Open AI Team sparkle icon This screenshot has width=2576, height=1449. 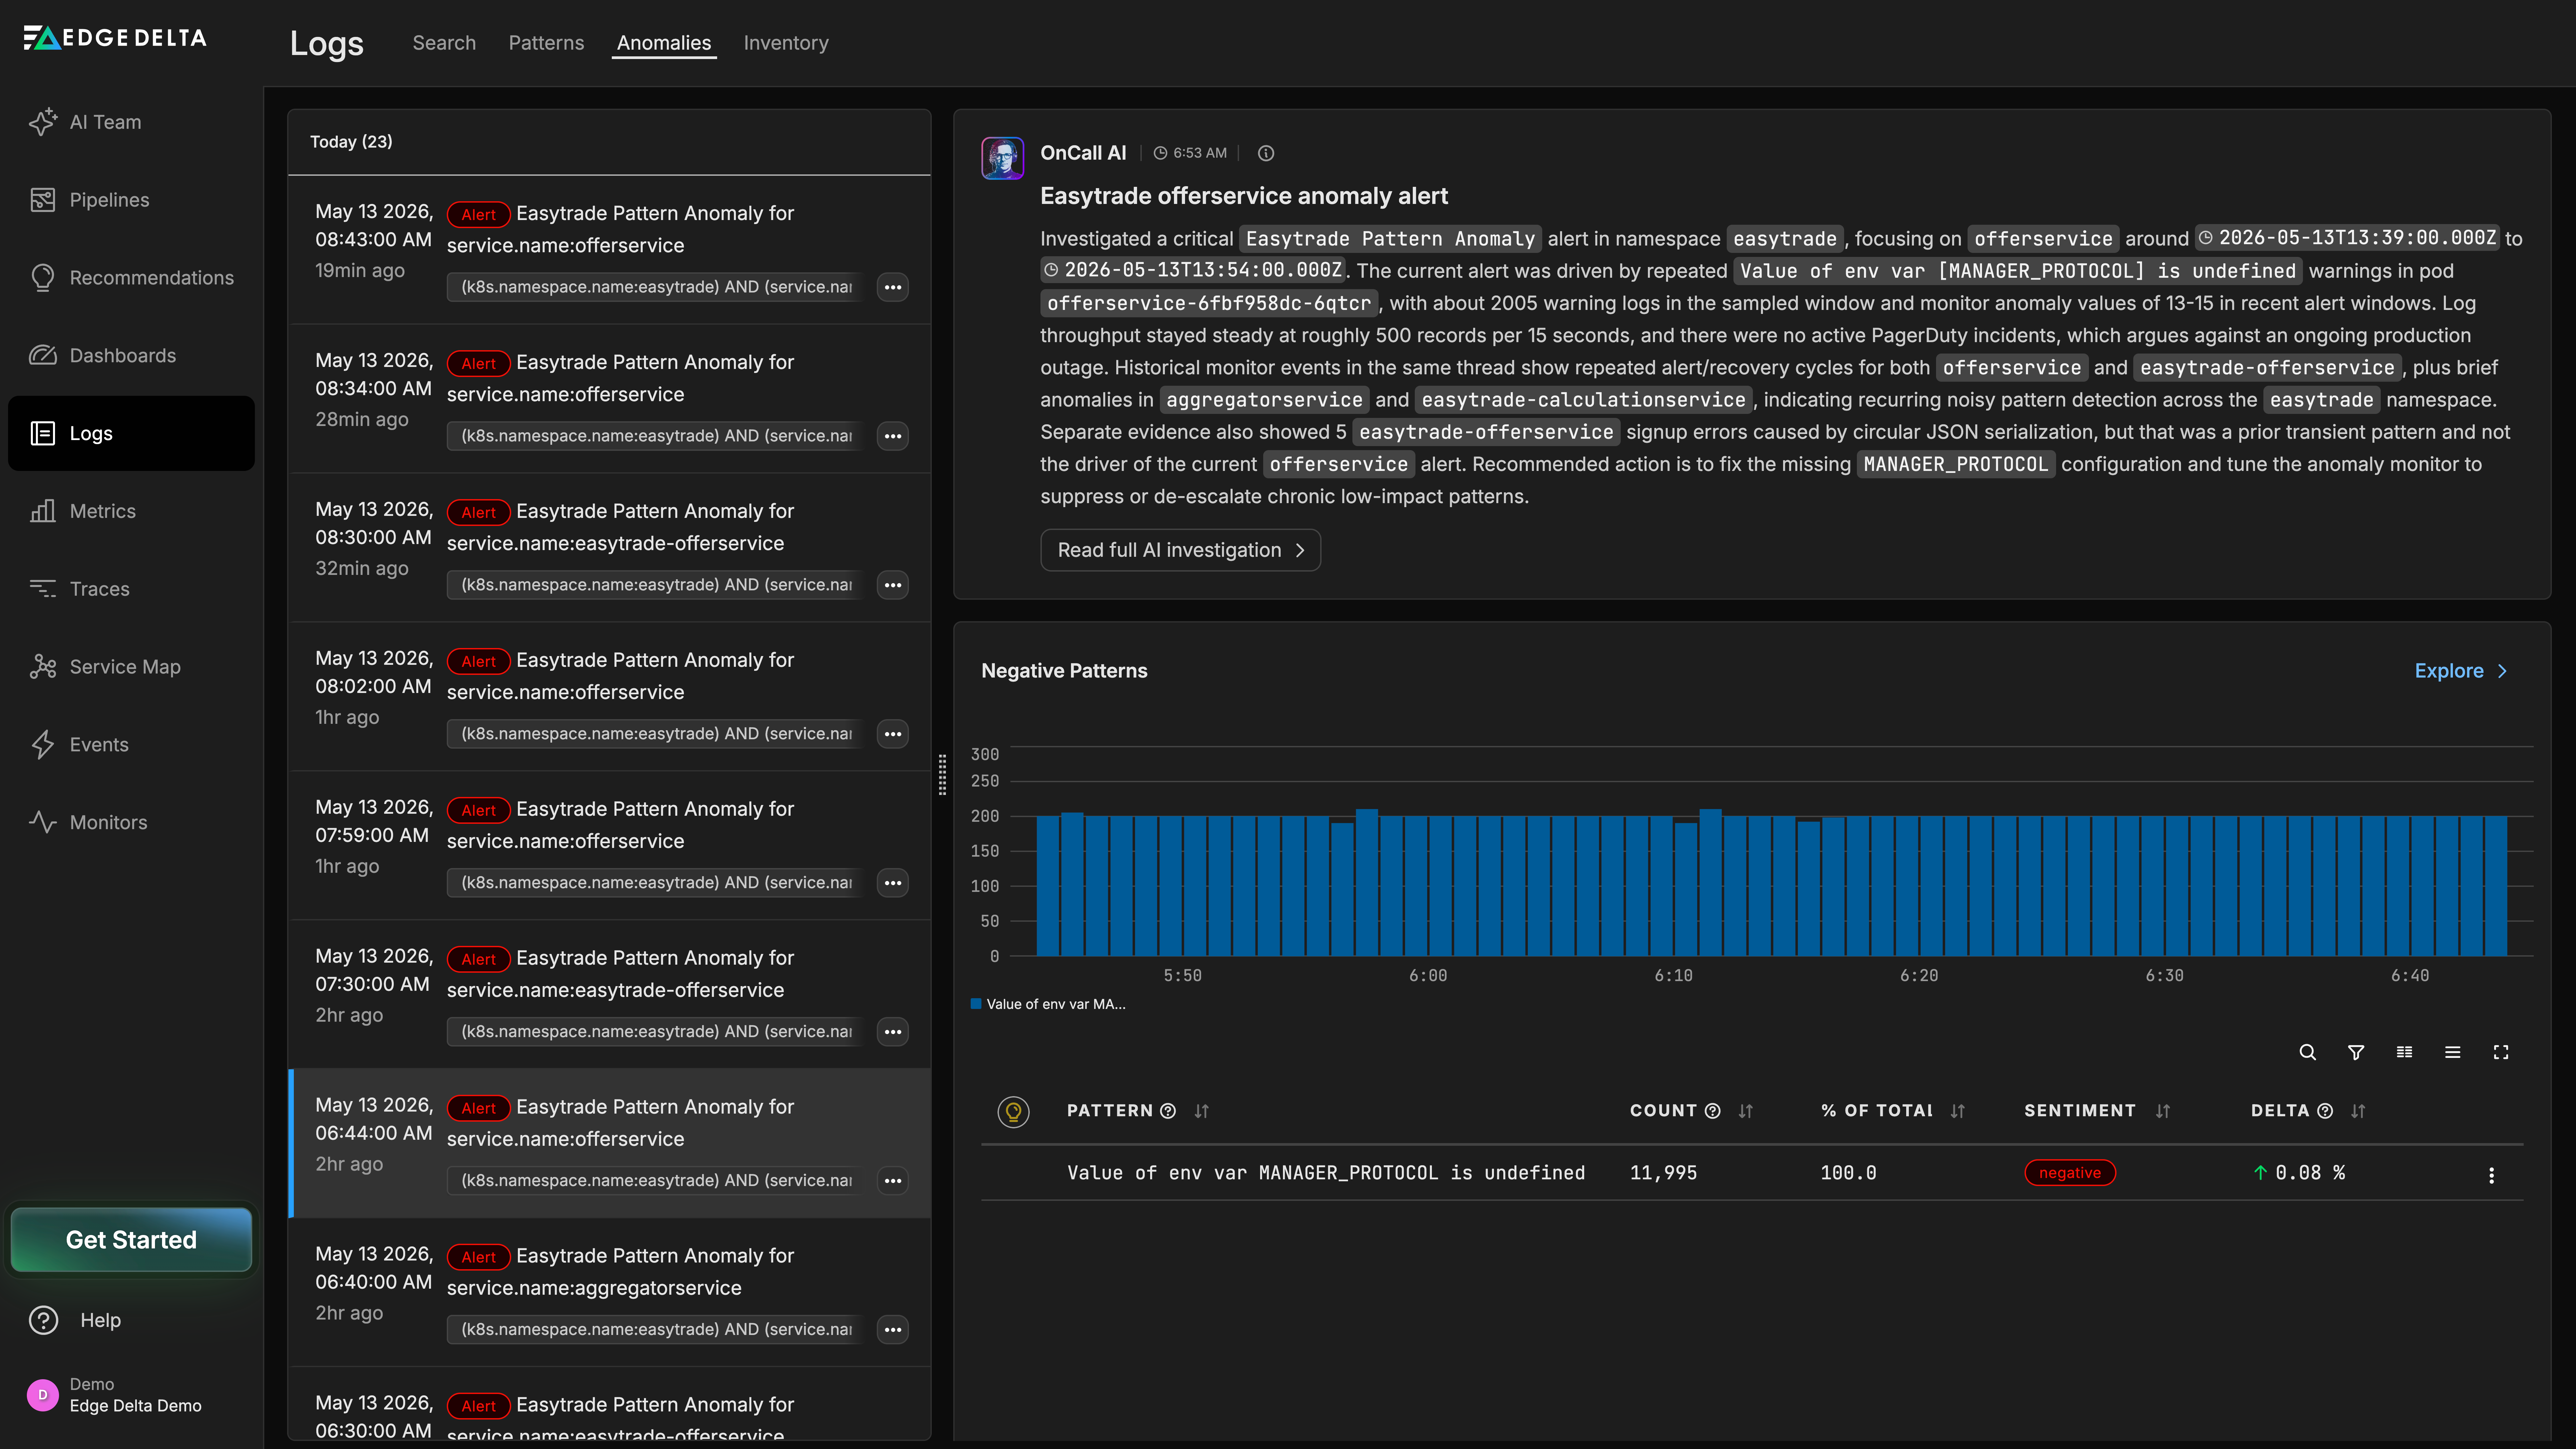tap(43, 122)
